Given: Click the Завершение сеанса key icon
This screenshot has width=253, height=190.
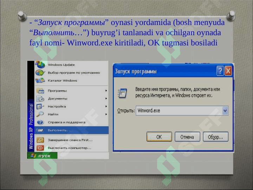Looking at the screenshot, I should coord(40,140).
